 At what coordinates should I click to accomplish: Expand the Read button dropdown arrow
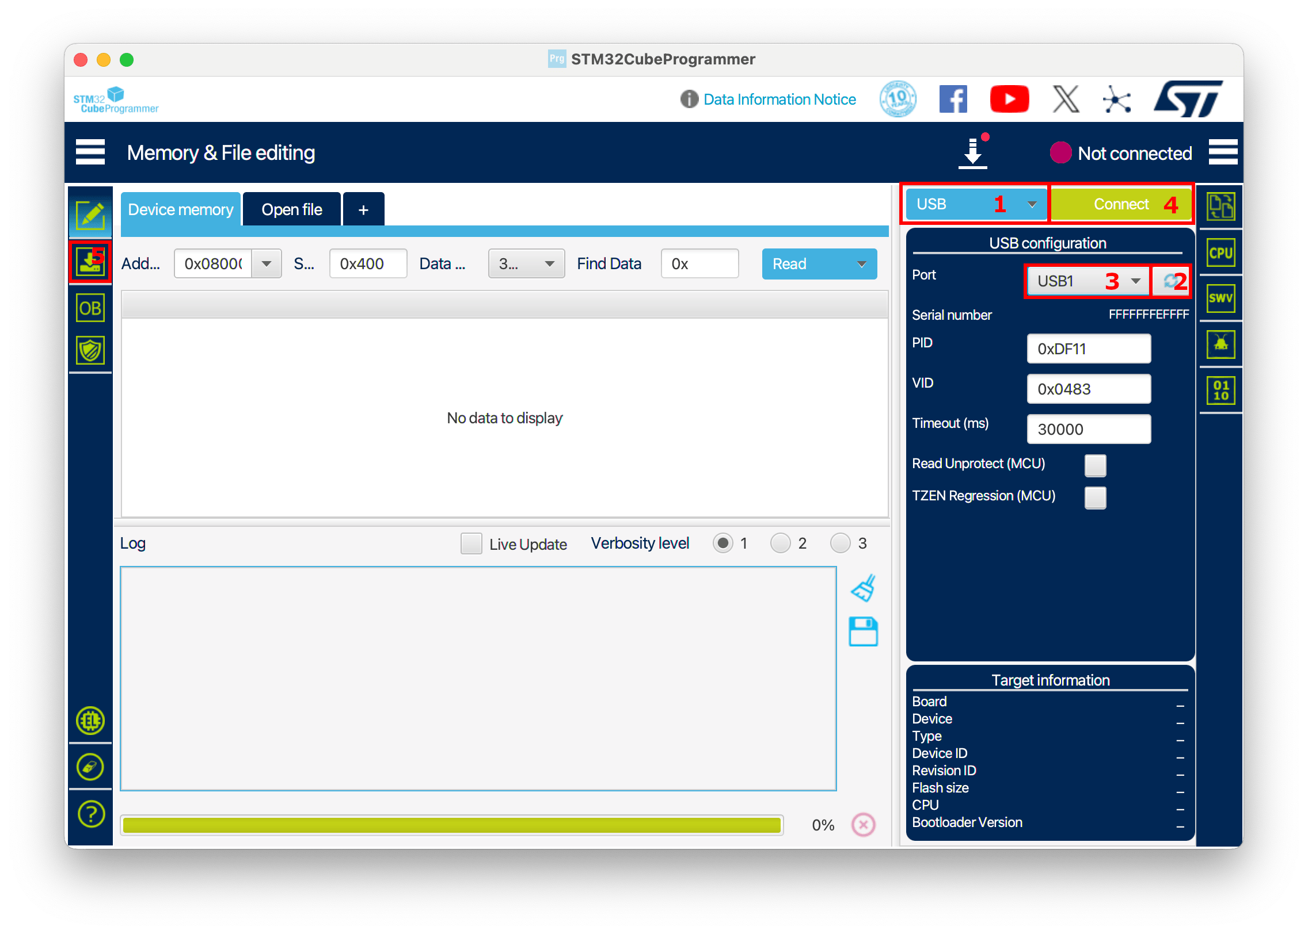pos(861,264)
